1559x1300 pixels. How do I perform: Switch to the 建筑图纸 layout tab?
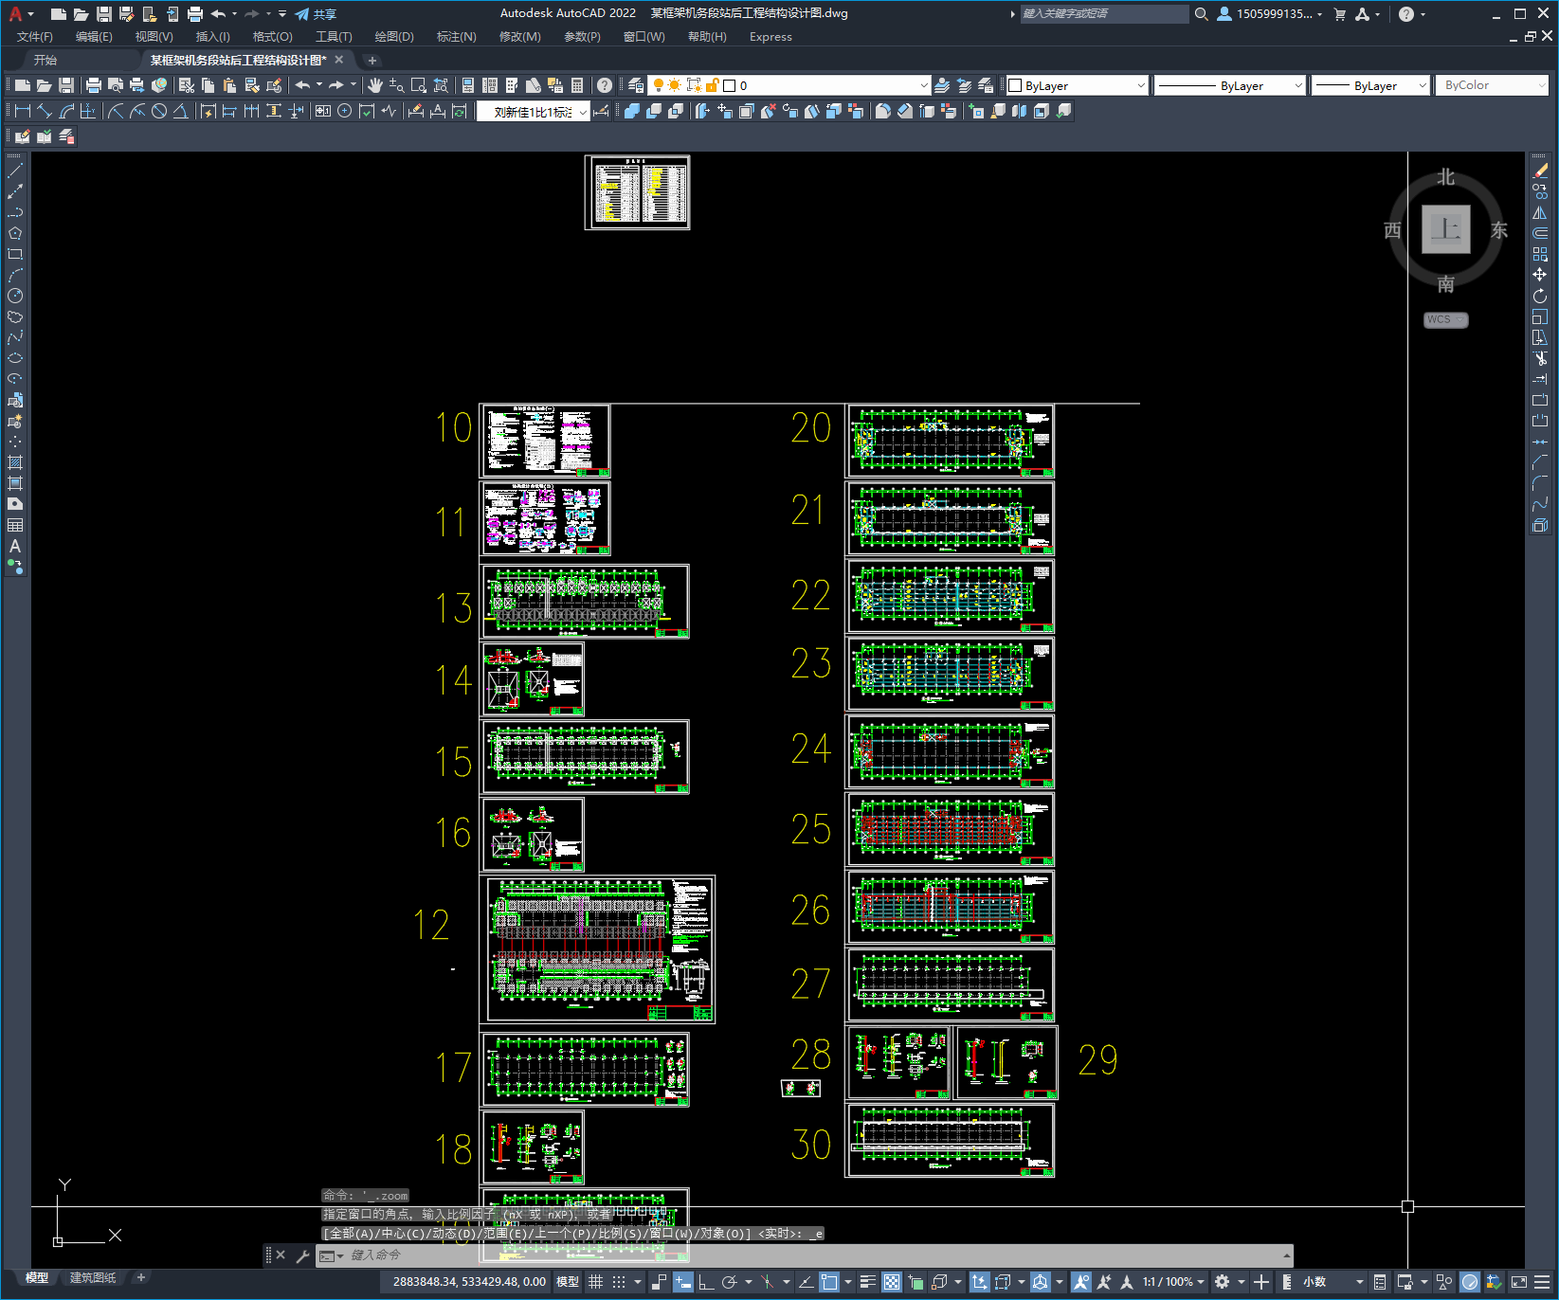[93, 1277]
